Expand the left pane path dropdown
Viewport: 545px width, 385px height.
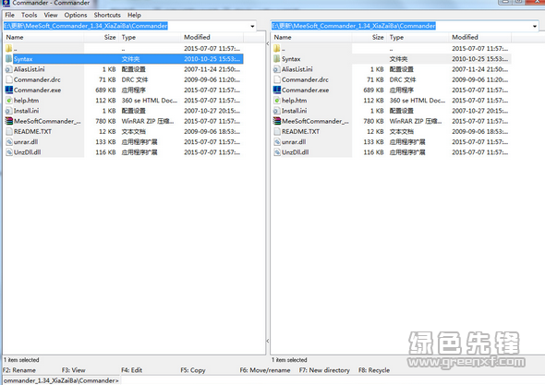coord(252,26)
